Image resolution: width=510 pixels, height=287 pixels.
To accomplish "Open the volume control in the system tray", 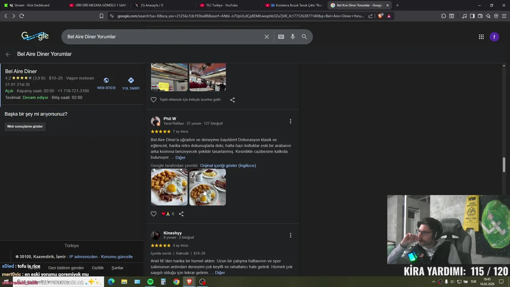I will [x=452, y=282].
